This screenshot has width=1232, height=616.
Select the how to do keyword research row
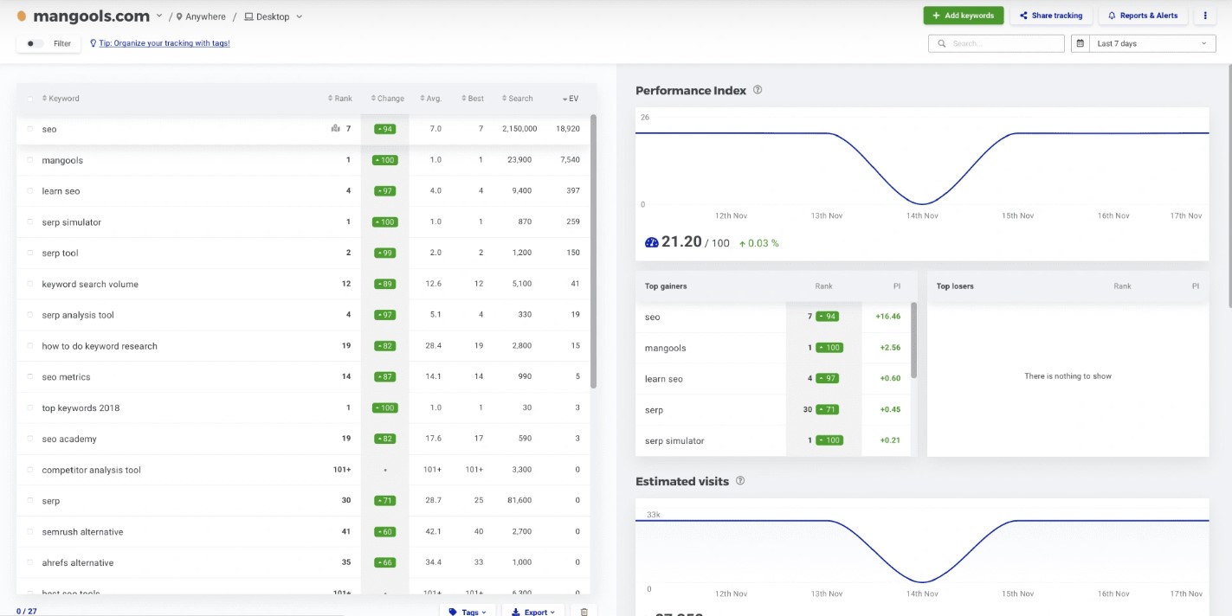[303, 346]
